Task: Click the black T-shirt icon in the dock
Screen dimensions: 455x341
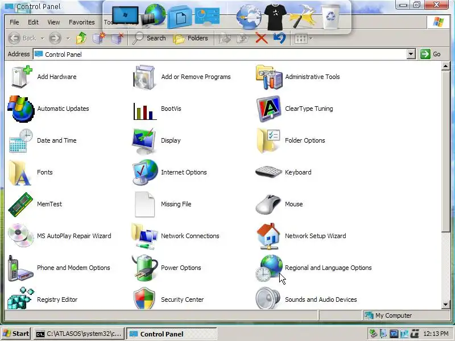Action: [x=275, y=16]
